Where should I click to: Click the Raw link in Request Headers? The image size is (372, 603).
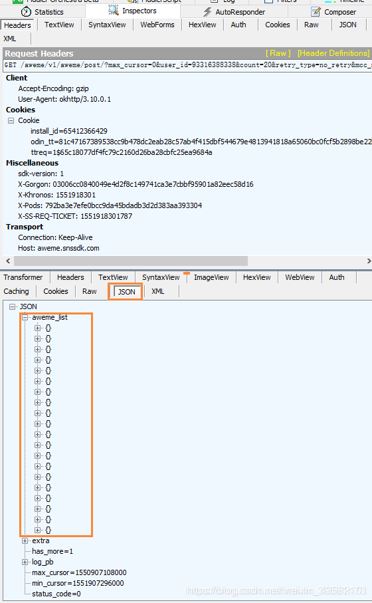(278, 53)
